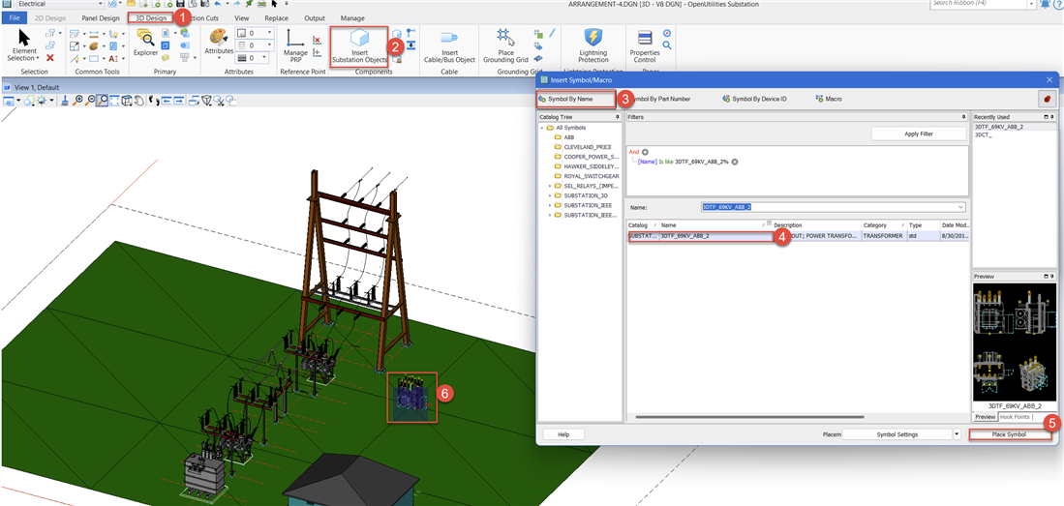Screen dimensions: 1064x506
Task: Click the Insert Cable/Bus Object icon
Action: coord(449,38)
